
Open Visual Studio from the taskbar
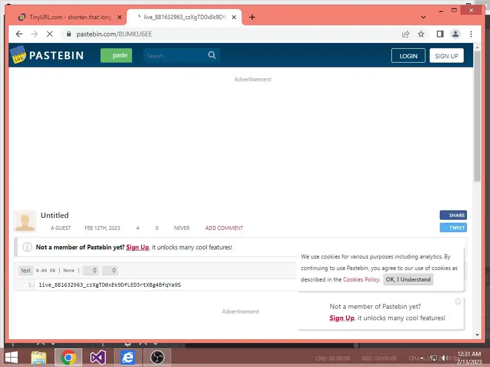[98, 357]
